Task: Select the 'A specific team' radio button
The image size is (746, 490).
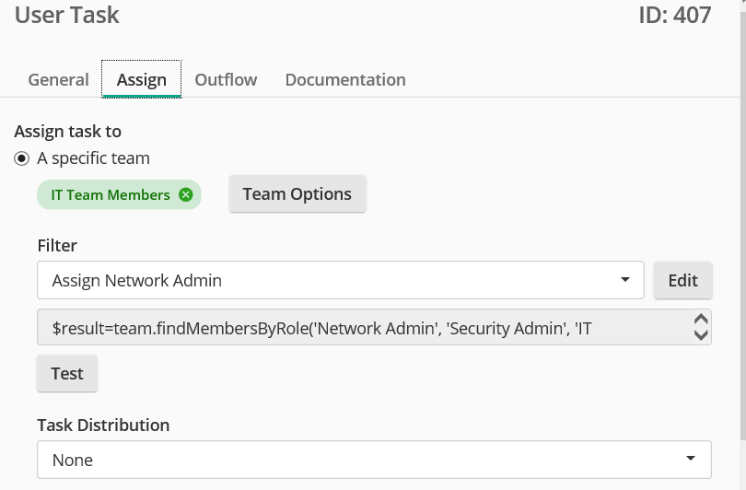Action: 22,158
